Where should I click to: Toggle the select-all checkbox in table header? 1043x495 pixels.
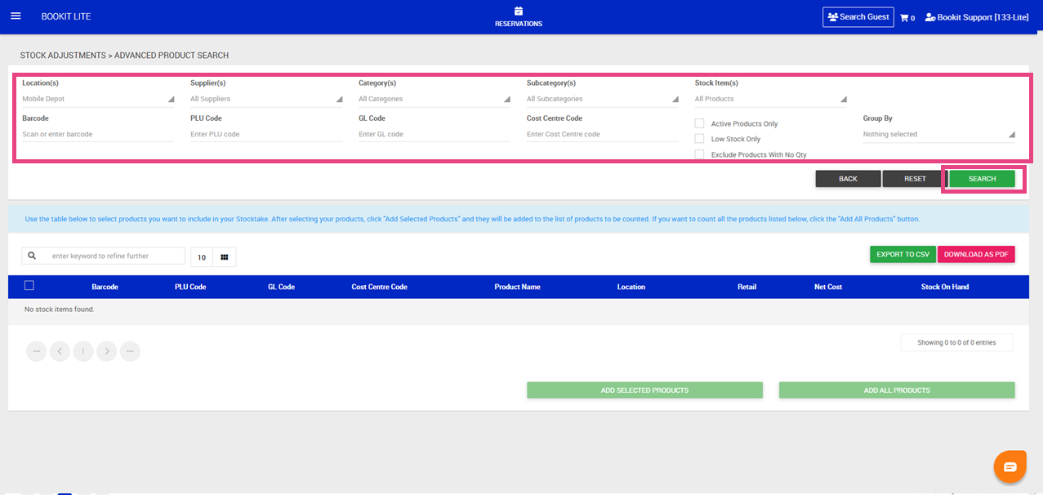[x=29, y=285]
